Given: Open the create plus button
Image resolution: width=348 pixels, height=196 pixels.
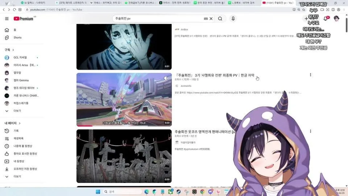Looking at the screenshot, I should tap(306, 19).
